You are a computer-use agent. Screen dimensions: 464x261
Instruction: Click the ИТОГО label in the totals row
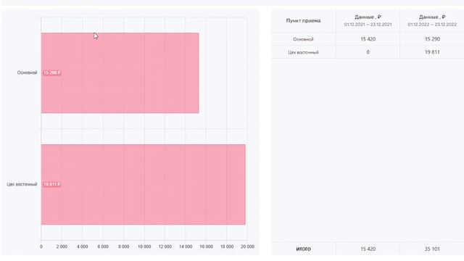303,249
